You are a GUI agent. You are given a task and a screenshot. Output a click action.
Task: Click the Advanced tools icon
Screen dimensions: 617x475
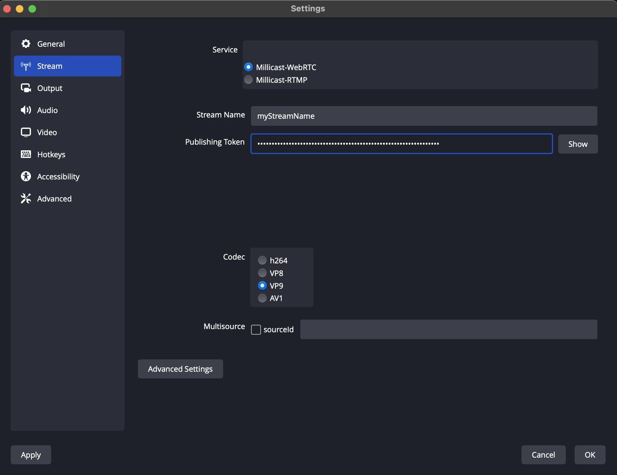[x=26, y=199]
